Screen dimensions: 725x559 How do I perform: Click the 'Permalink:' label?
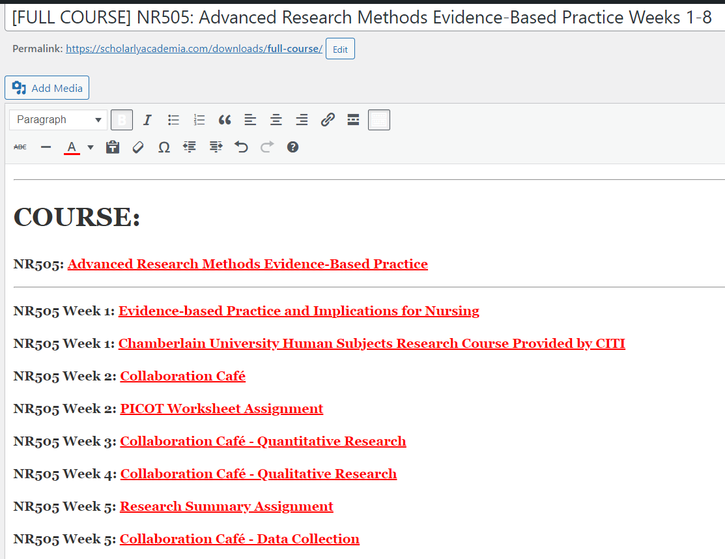tap(37, 49)
